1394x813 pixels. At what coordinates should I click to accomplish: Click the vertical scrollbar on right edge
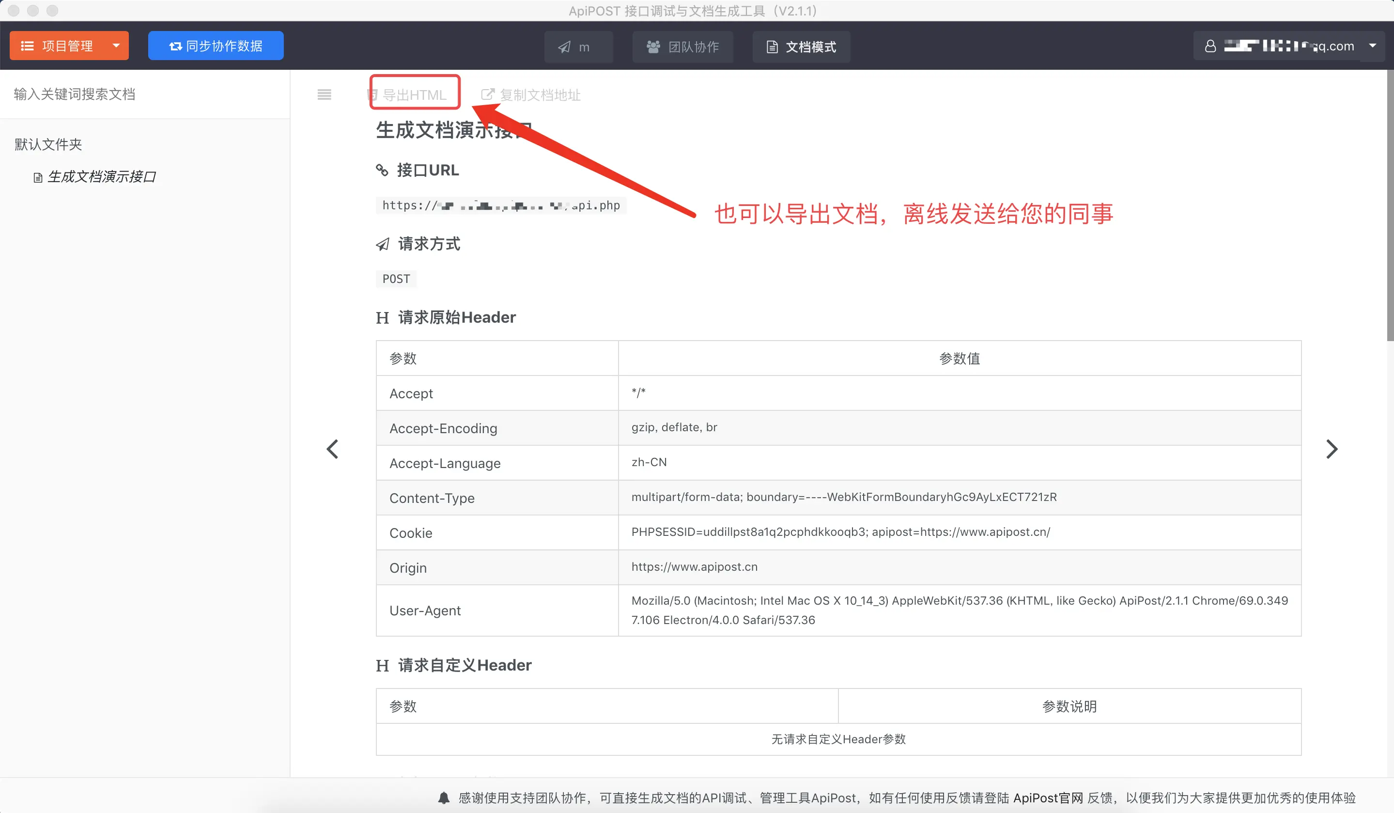point(1389,205)
